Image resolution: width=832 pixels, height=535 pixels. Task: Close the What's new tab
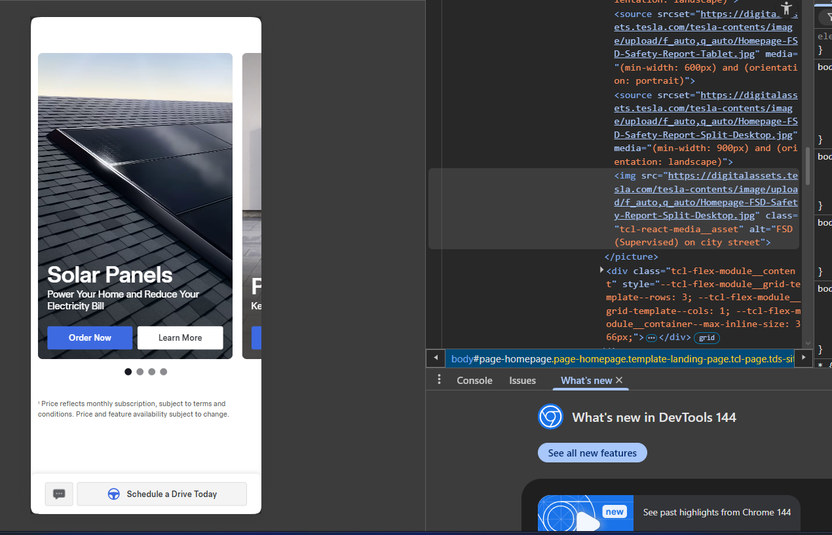pyautogui.click(x=619, y=380)
